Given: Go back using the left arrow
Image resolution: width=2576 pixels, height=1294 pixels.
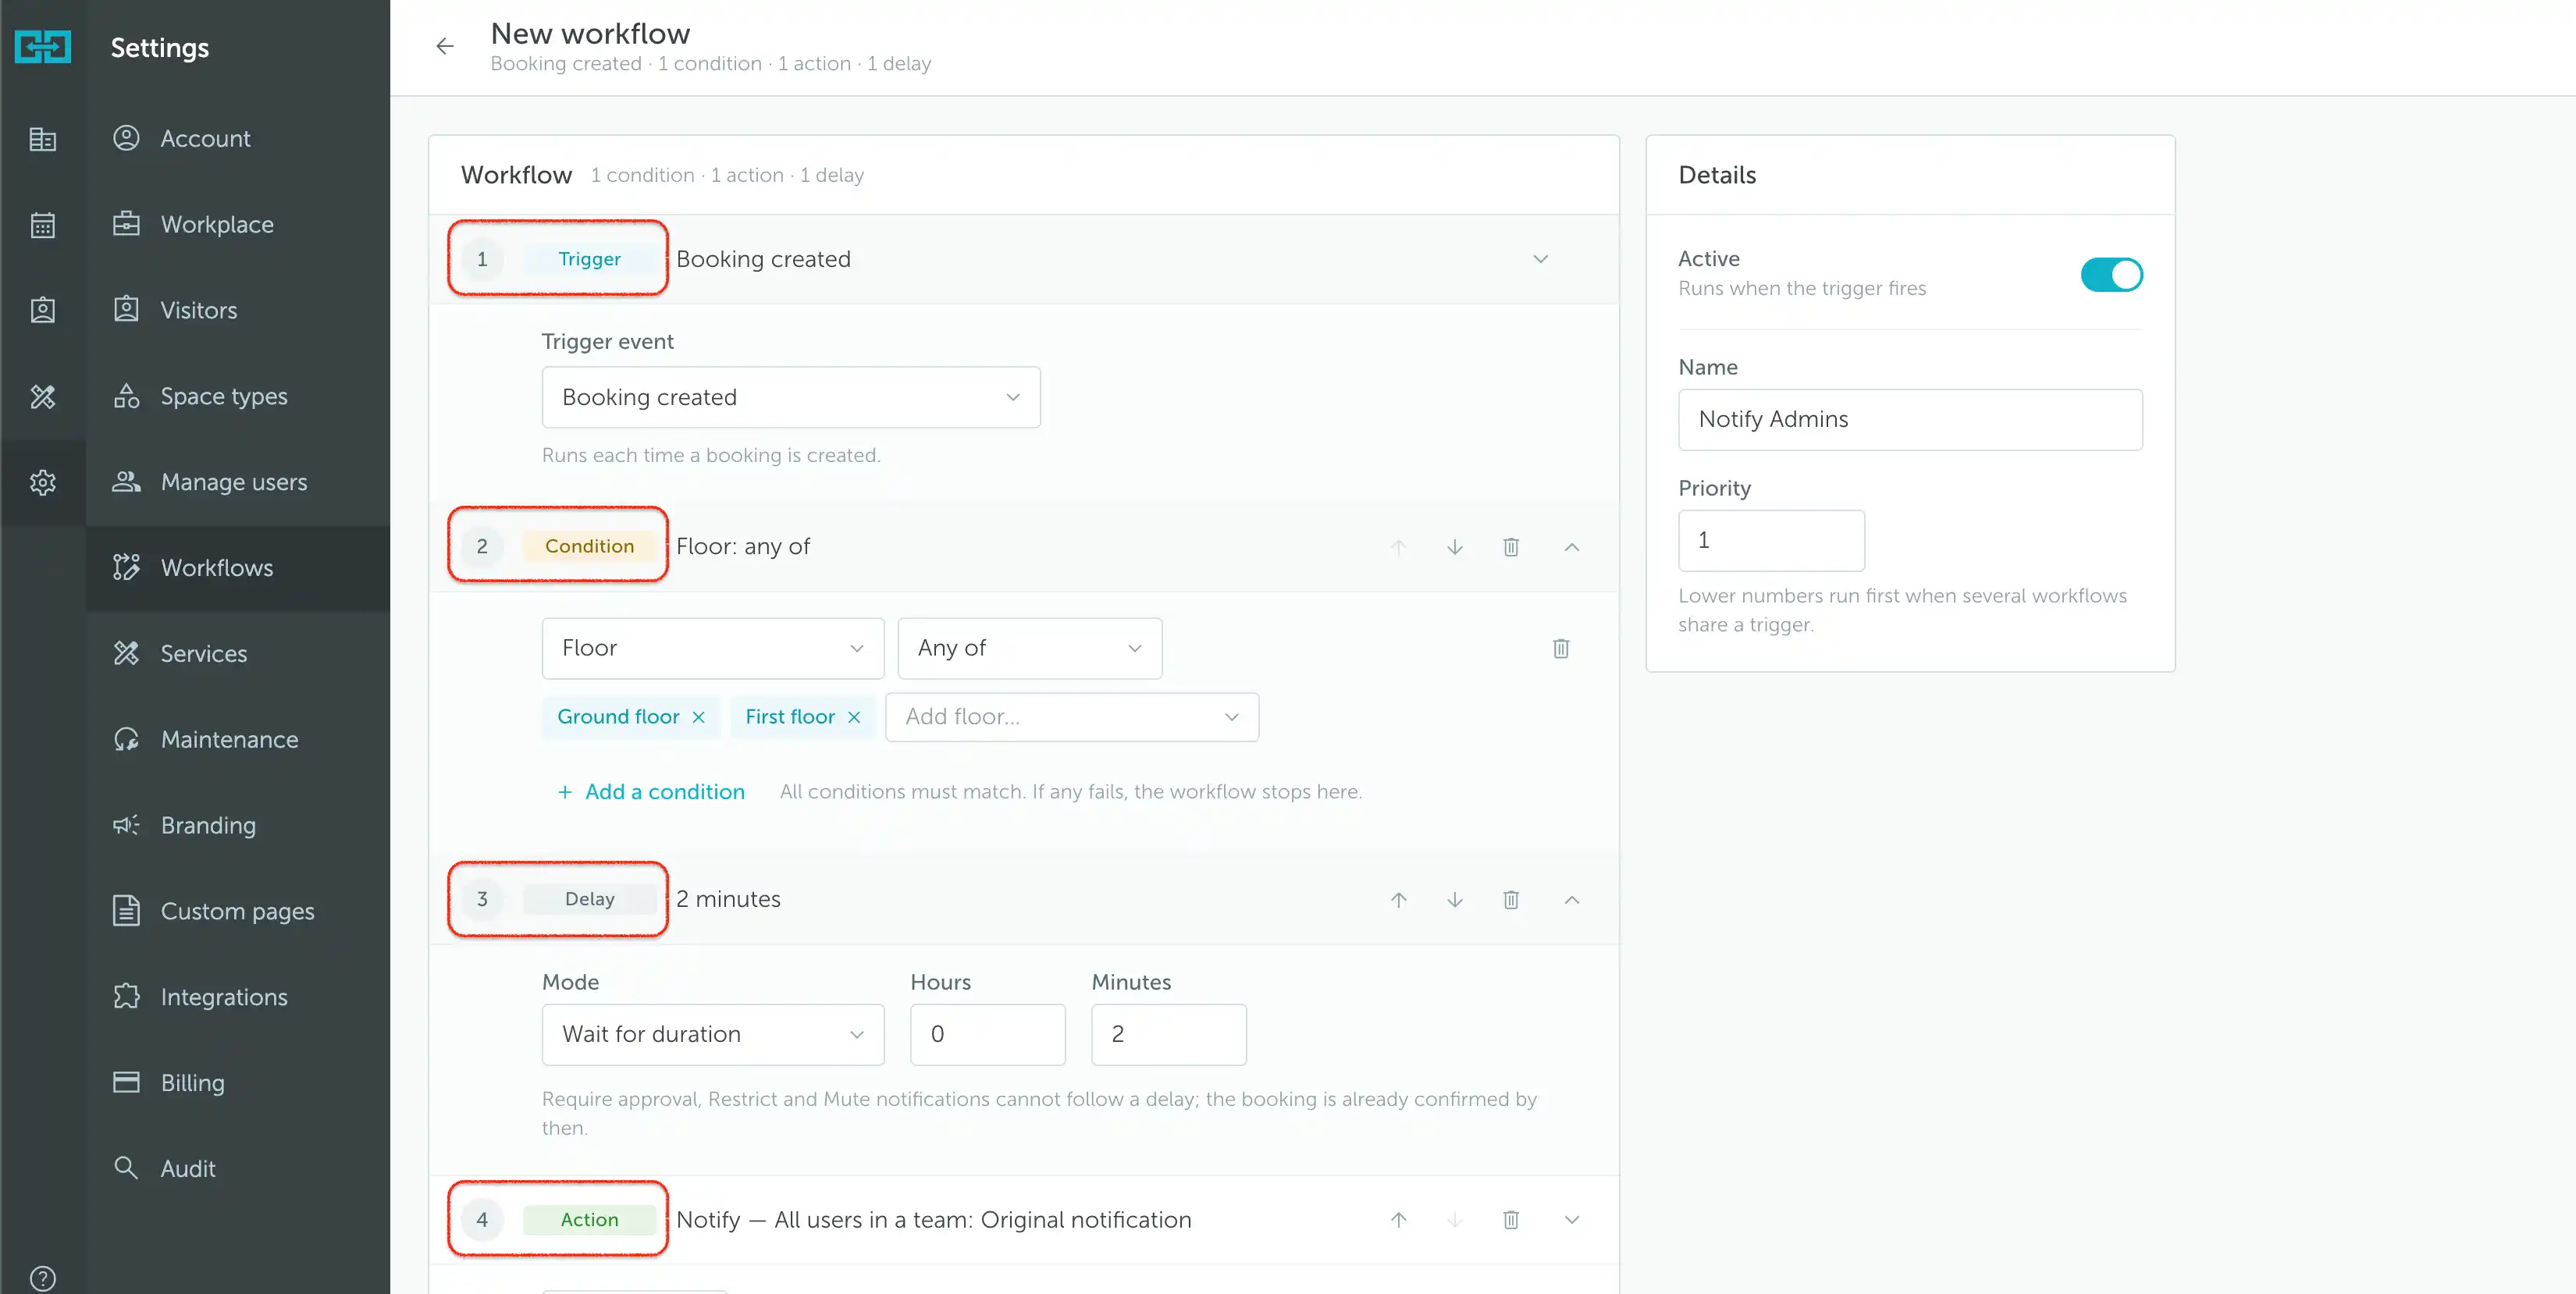Looking at the screenshot, I should coord(445,46).
